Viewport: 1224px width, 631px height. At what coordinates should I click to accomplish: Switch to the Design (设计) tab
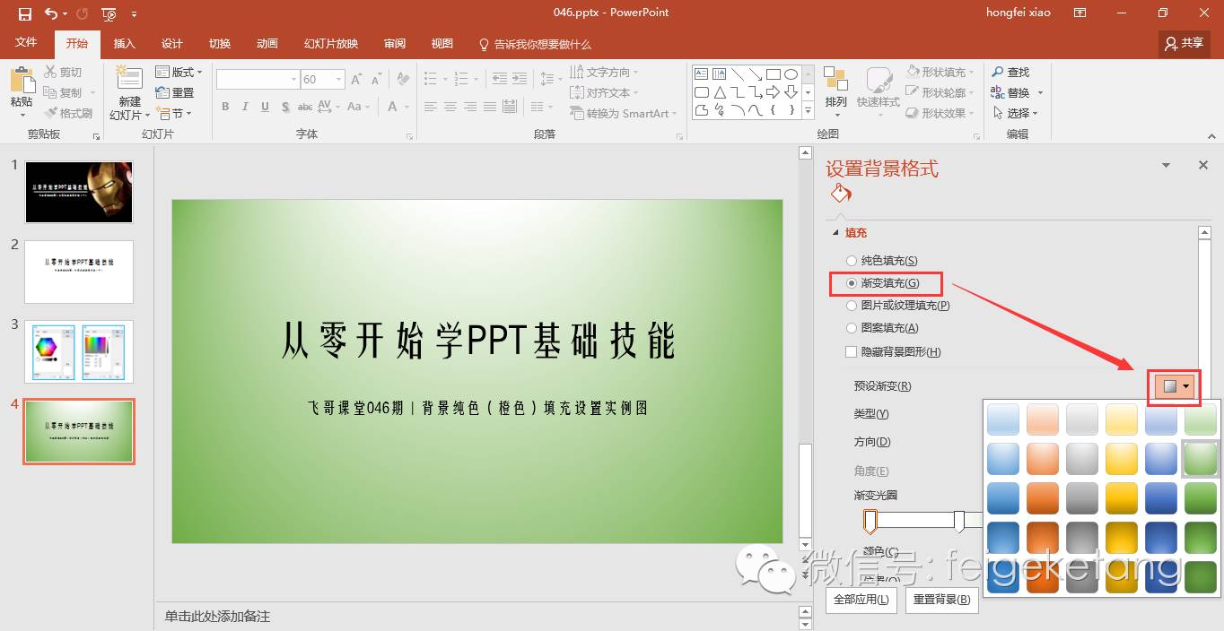(x=171, y=43)
